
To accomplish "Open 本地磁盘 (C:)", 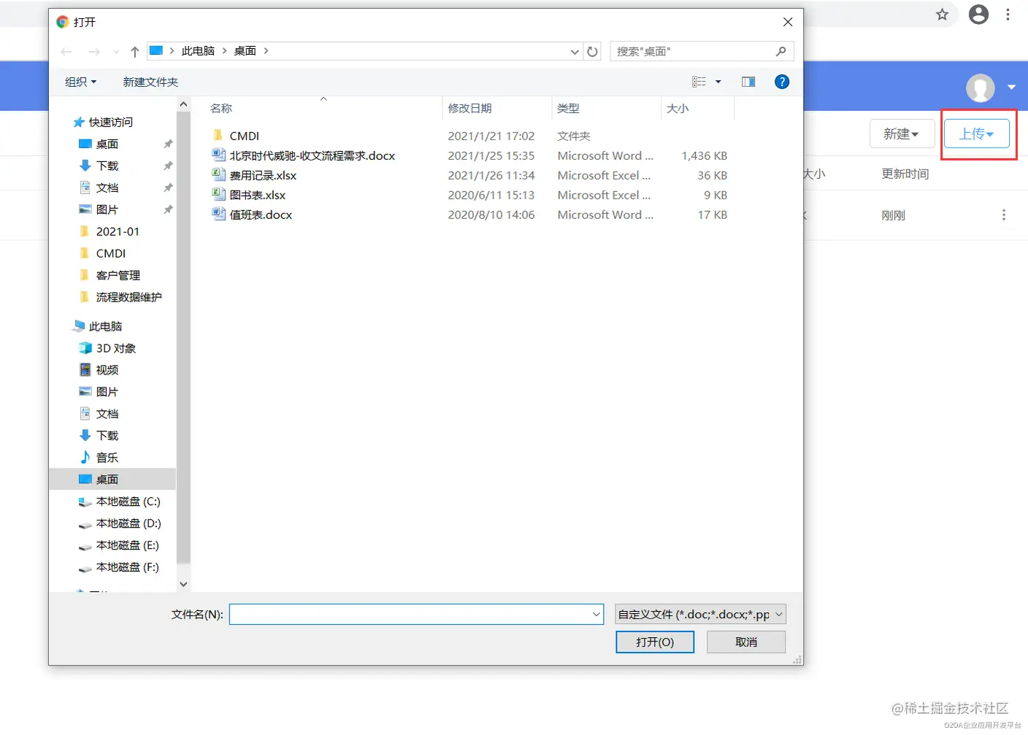I will [x=128, y=501].
